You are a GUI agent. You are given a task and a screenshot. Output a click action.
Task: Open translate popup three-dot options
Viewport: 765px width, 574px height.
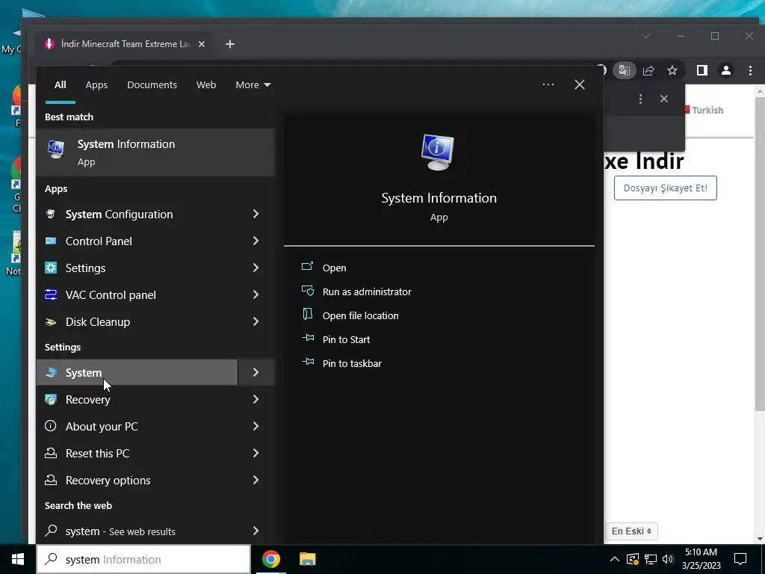click(x=640, y=99)
